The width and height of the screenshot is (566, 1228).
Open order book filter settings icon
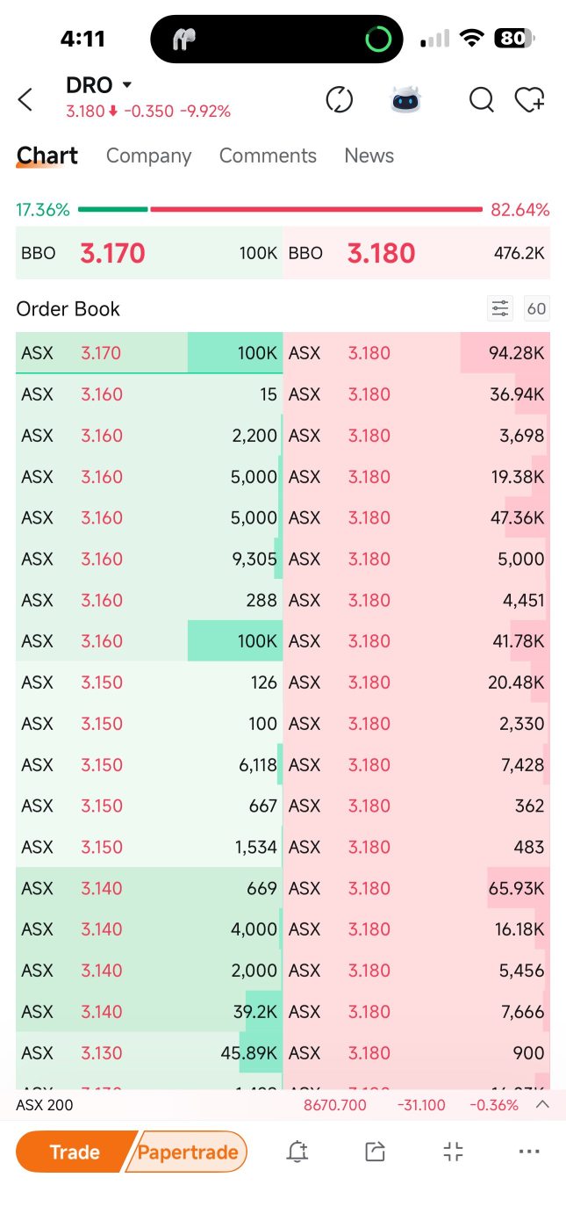click(x=500, y=308)
